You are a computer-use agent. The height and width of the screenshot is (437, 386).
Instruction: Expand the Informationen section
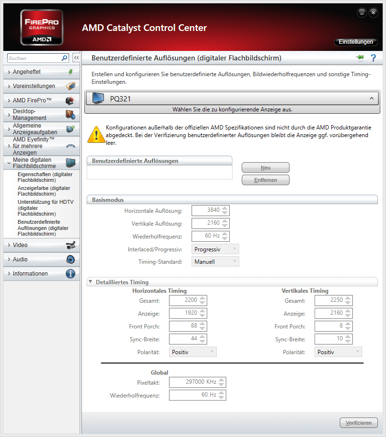(x=9, y=274)
